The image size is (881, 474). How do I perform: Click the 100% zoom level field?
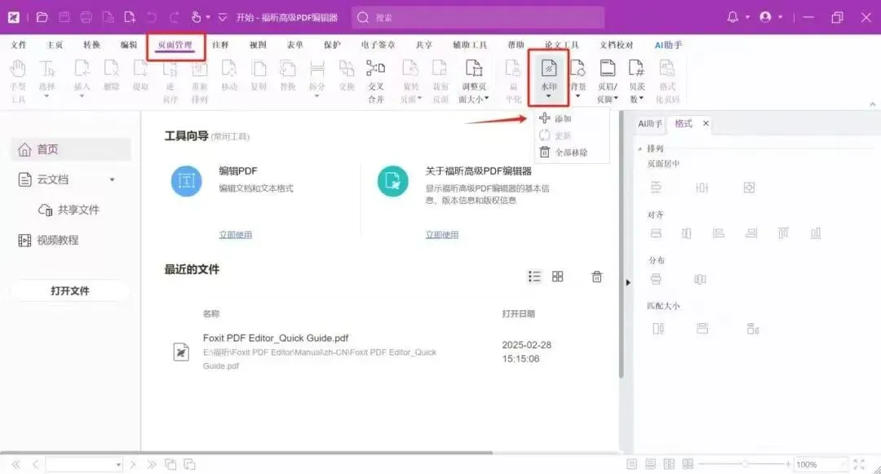pyautogui.click(x=819, y=464)
